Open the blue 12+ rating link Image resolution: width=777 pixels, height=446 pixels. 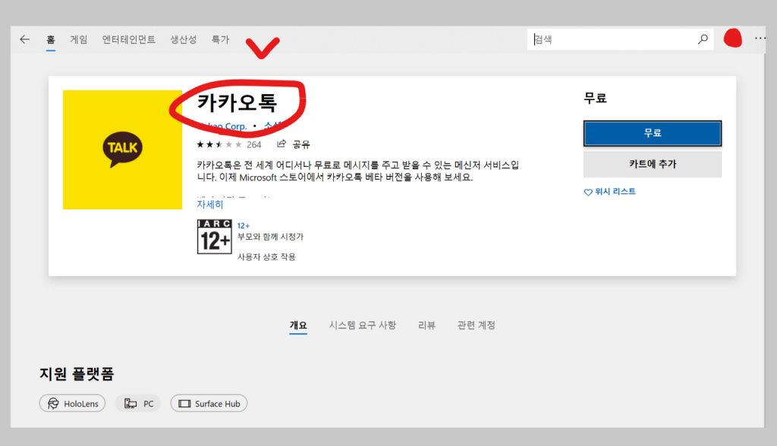244,225
